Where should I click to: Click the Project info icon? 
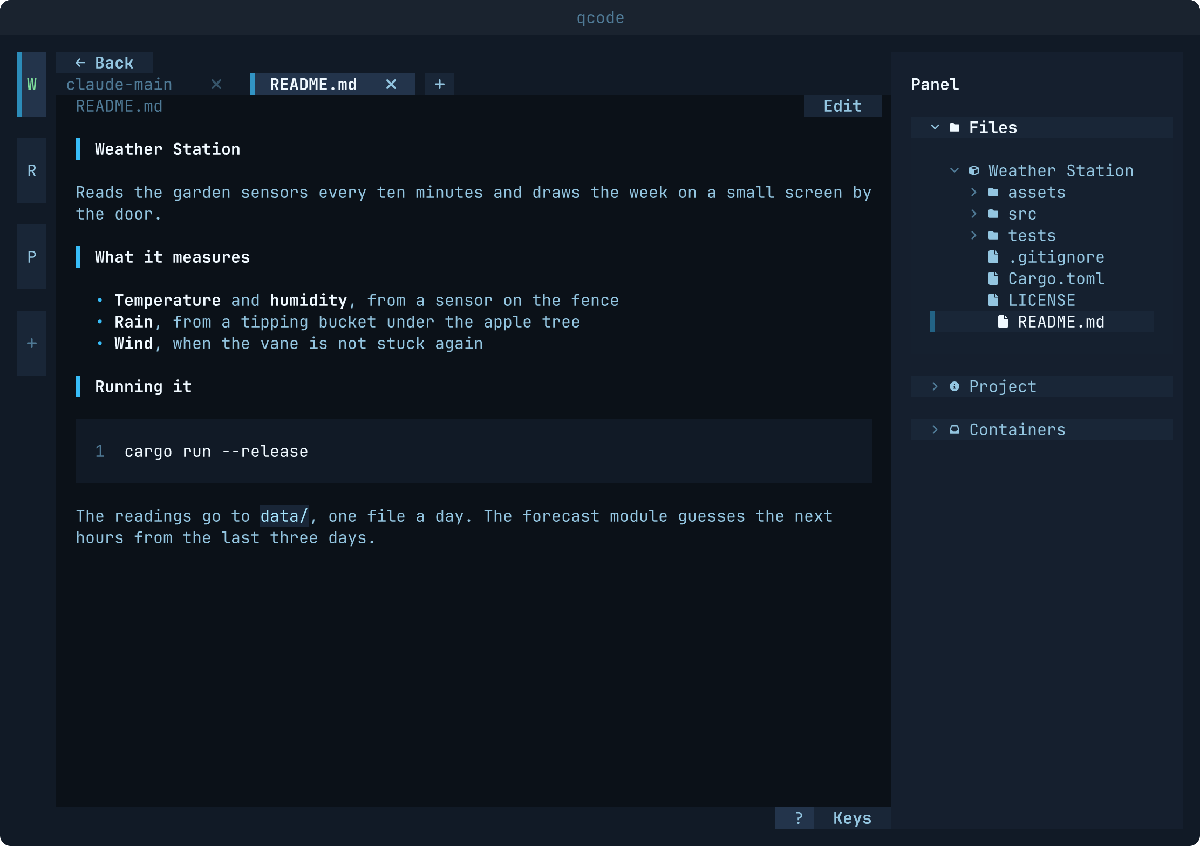(954, 386)
